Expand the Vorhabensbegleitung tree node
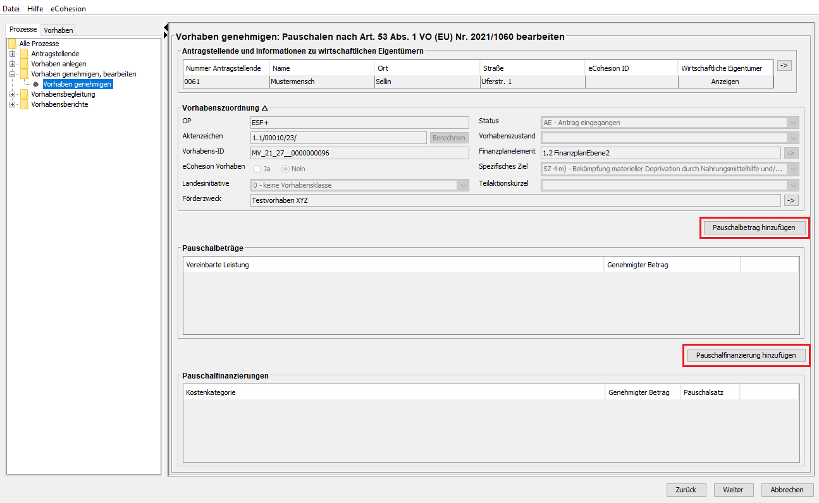 pyautogui.click(x=13, y=94)
